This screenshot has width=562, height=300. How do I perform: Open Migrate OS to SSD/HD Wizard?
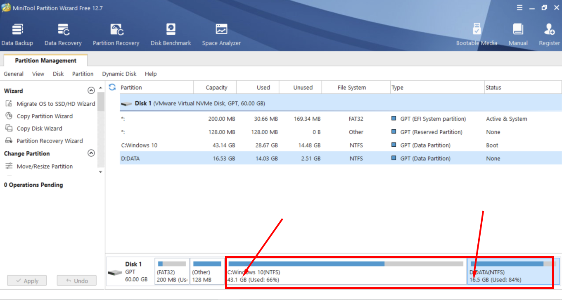tap(54, 104)
